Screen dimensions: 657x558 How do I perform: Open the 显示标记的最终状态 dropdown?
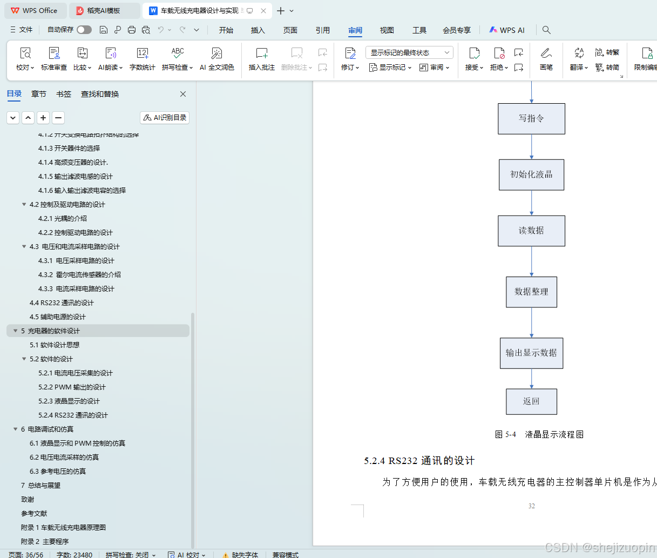click(409, 52)
